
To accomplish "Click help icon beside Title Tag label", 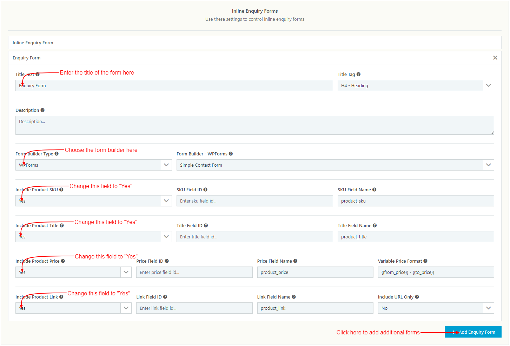I will 358,75.
